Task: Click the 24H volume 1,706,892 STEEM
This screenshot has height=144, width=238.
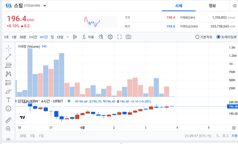Action: coord(224,17)
